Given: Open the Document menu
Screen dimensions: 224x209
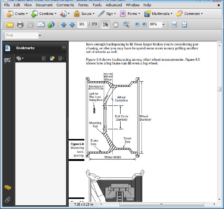Looking at the screenshot, I should (44, 5).
